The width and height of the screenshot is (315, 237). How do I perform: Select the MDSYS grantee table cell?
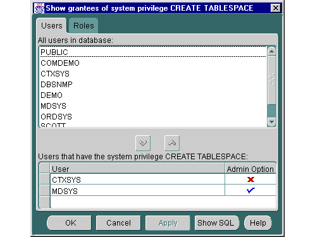[137, 191]
